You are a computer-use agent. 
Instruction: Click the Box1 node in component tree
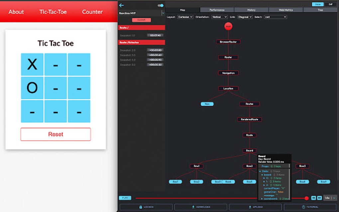(175, 182)
